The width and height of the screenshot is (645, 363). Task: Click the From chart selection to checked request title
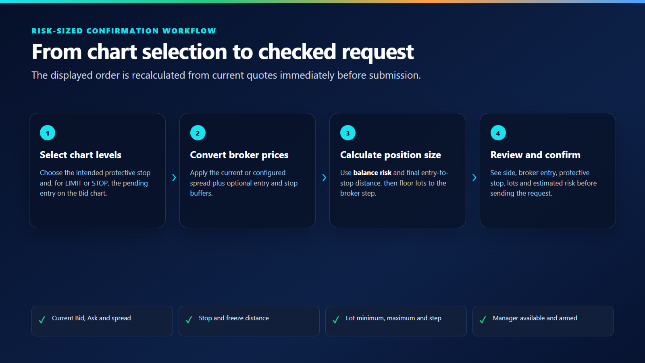pyautogui.click(x=223, y=52)
